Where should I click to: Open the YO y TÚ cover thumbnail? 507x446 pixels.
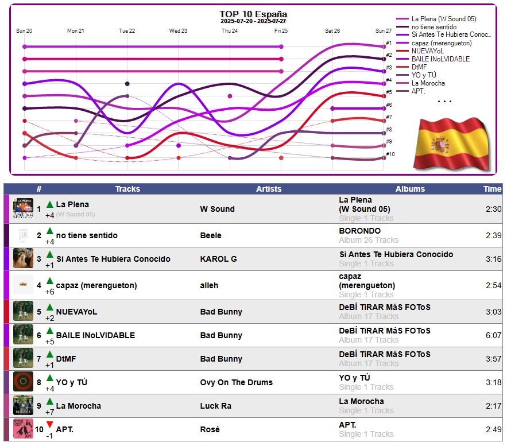click(23, 382)
